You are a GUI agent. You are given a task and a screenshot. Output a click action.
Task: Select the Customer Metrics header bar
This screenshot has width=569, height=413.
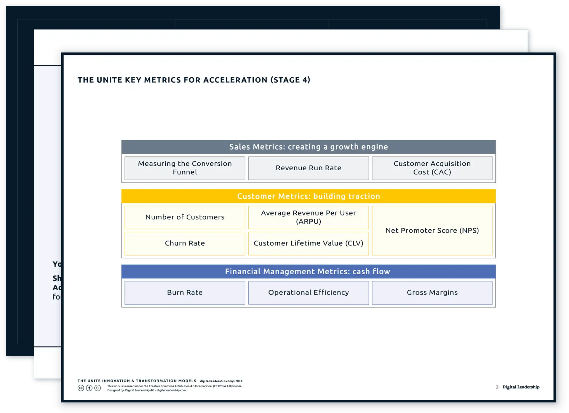pos(309,196)
